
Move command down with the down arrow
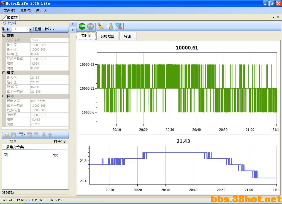click(x=44, y=135)
